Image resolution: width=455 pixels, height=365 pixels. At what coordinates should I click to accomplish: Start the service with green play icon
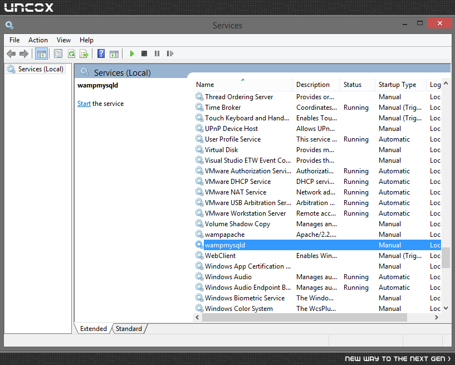[132, 53]
